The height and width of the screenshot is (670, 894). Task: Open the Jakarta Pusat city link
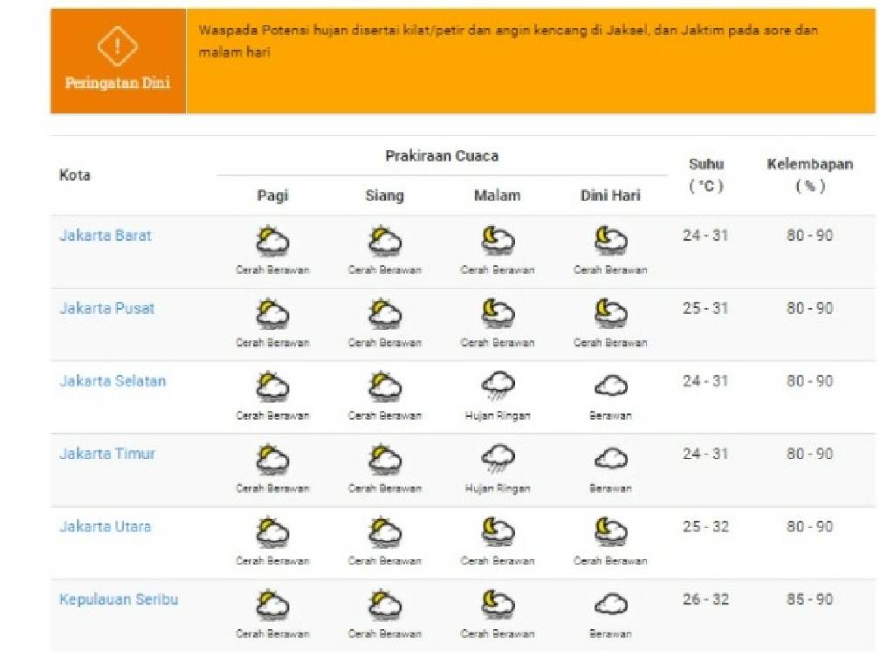[x=107, y=308]
